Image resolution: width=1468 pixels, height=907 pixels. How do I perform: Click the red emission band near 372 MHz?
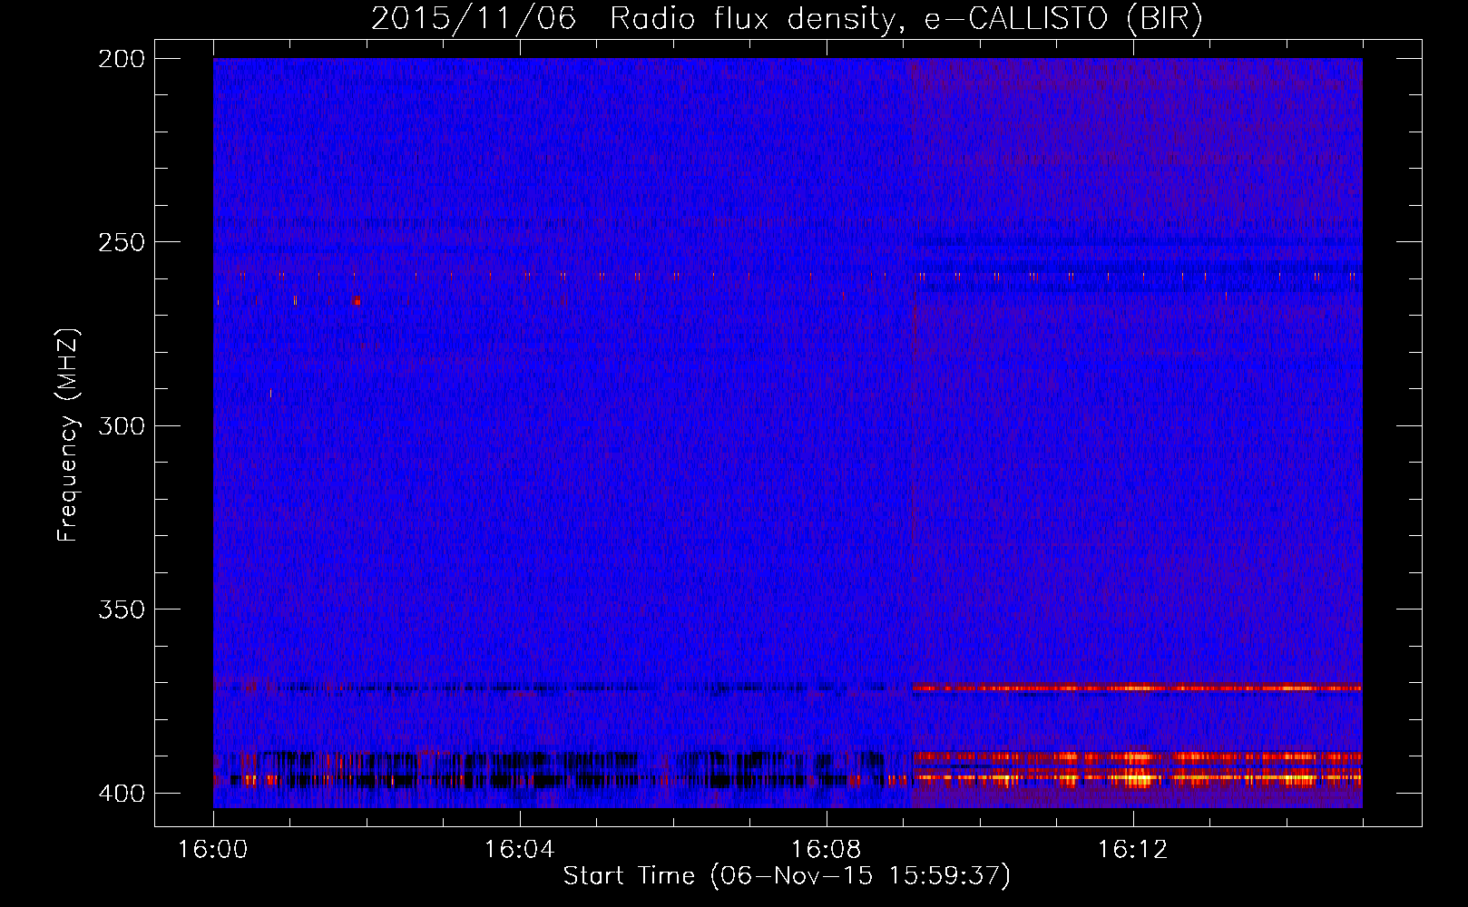coord(1137,688)
